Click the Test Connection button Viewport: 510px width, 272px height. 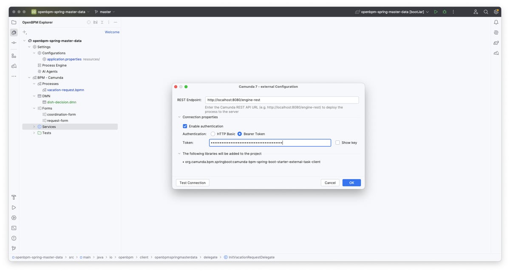pos(193,183)
